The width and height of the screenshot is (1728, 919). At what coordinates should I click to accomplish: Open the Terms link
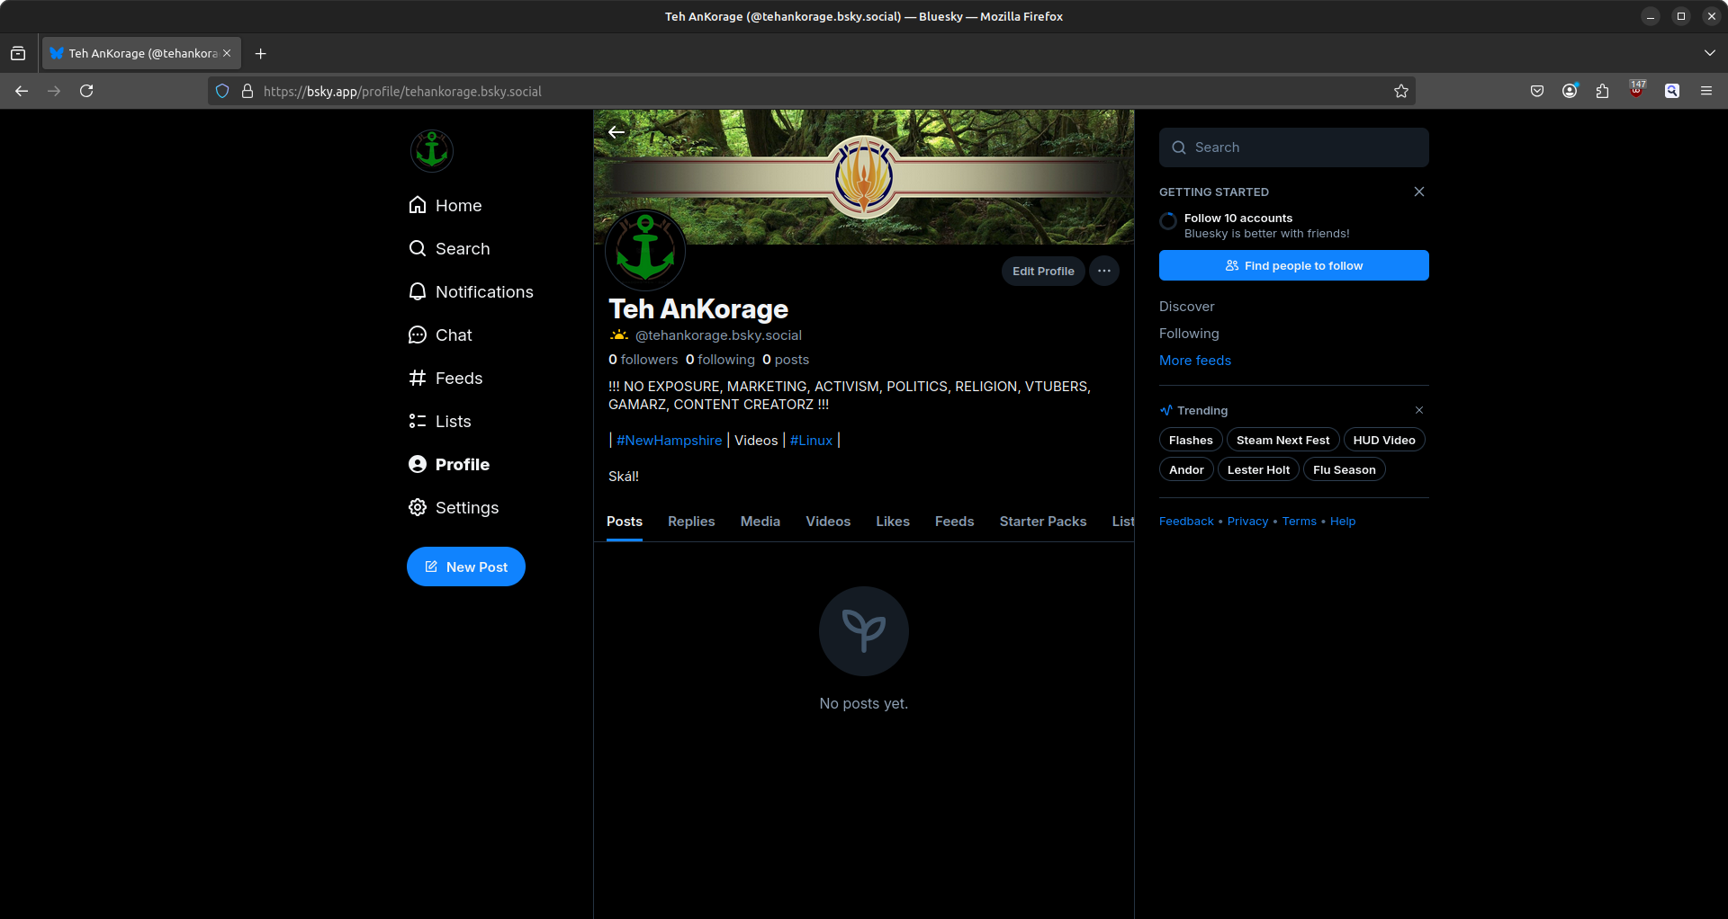(x=1299, y=522)
